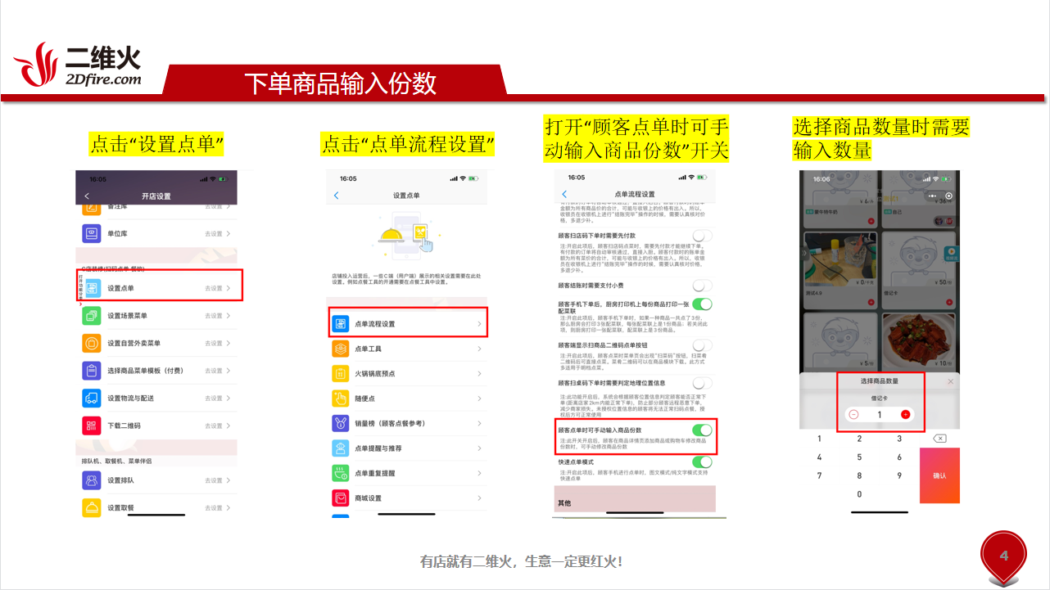Open the 点单流程设置 icon

tap(341, 324)
